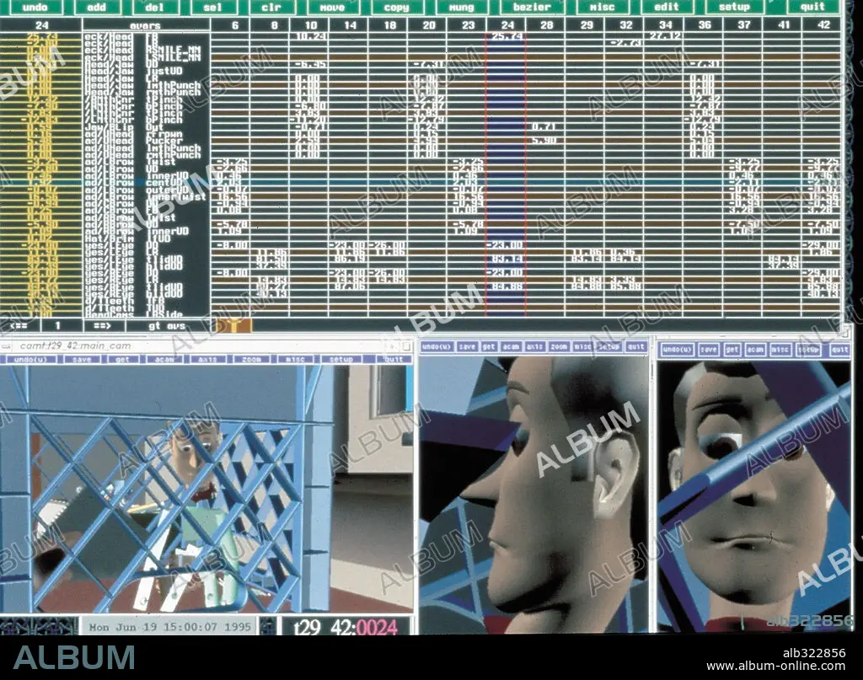The width and height of the screenshot is (863, 680).
Task: Go to previous page with the <== arrow
Action: 20,326
